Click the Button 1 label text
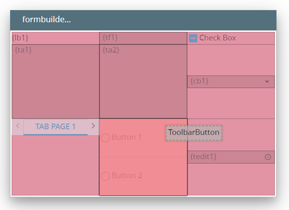This screenshot has height=210, width=289. point(127,137)
